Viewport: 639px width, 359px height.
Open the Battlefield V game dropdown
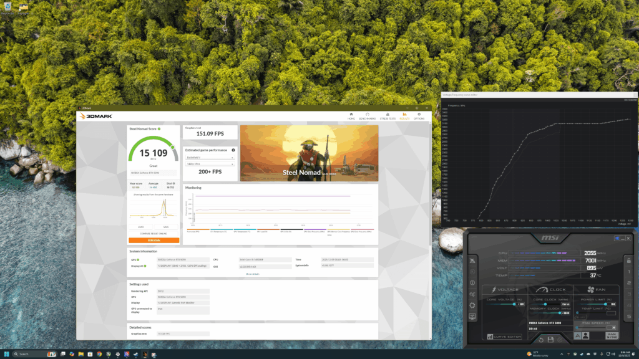click(210, 158)
